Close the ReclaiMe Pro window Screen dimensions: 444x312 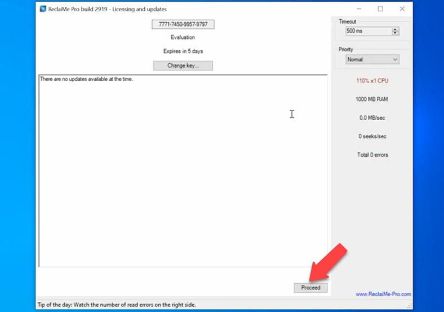(x=402, y=9)
